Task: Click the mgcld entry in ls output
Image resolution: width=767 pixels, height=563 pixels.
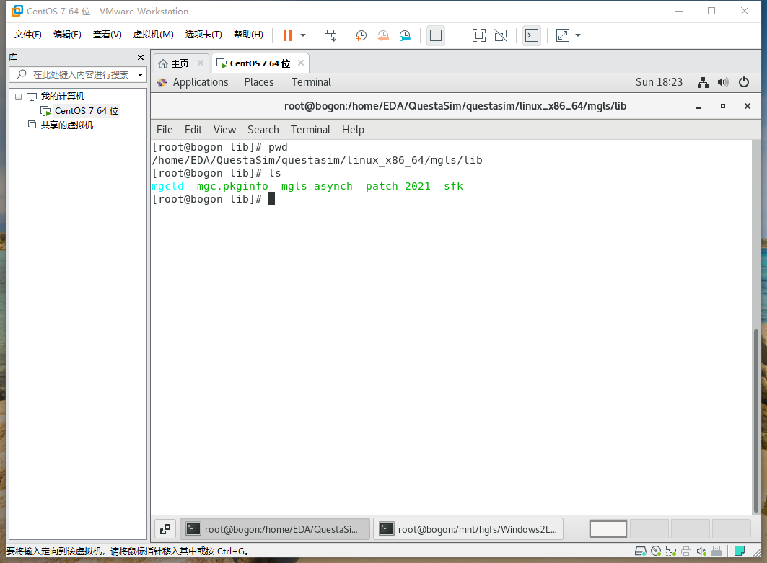Action: [x=168, y=186]
